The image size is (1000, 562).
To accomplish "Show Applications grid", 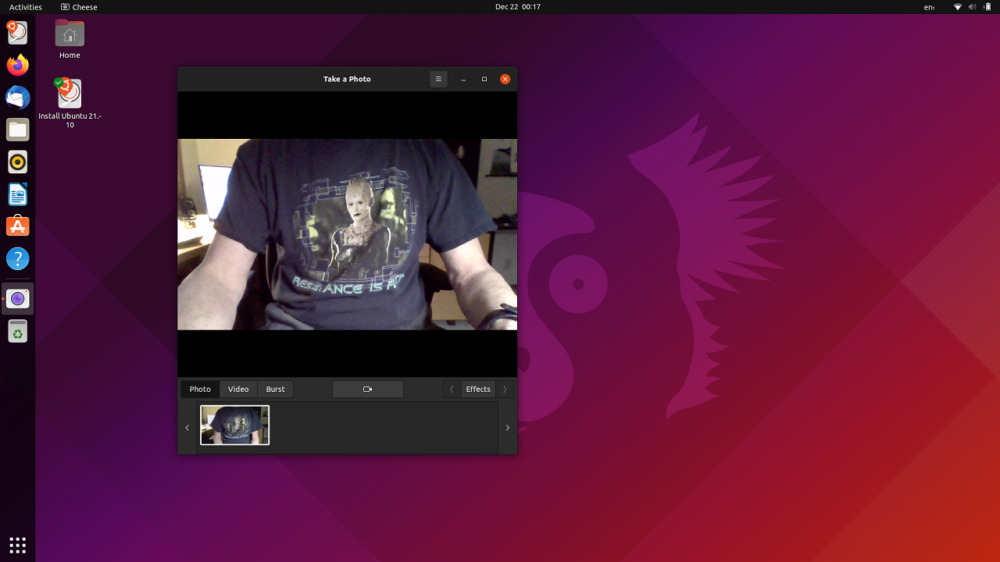I will [x=17, y=545].
